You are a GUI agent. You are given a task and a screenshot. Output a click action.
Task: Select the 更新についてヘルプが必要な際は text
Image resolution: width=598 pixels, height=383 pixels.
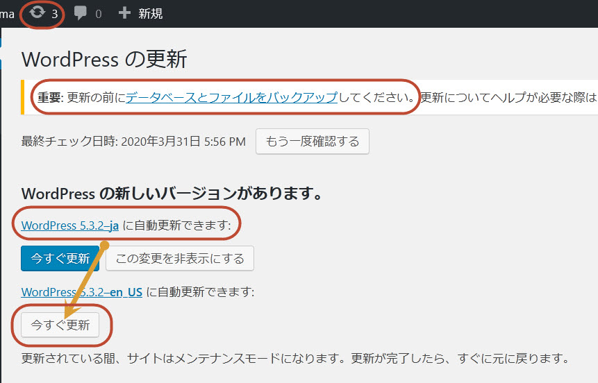509,98
